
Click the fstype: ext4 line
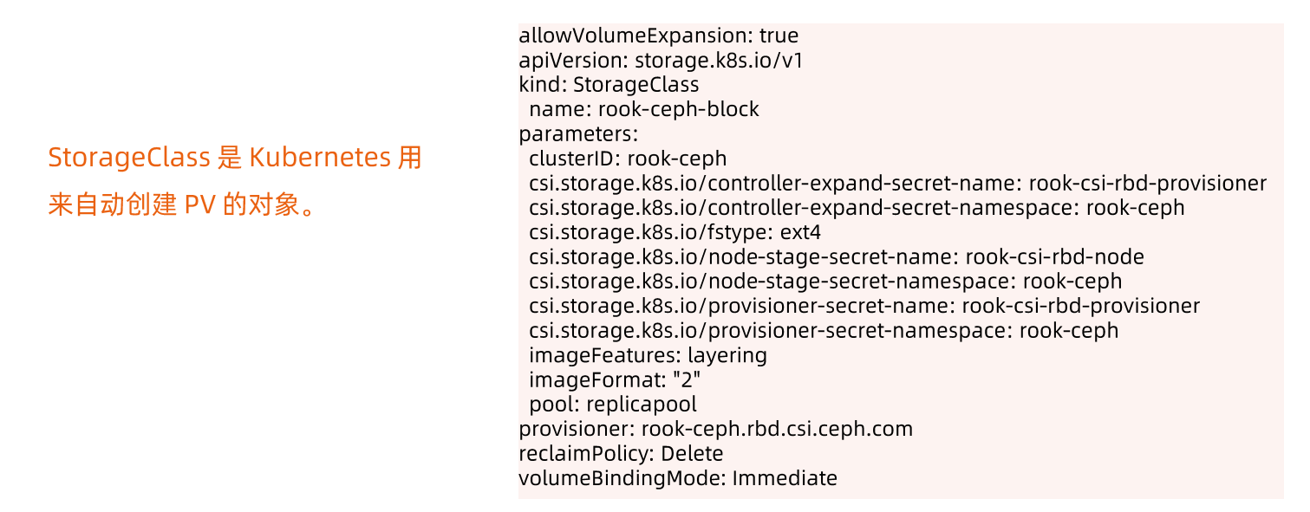pyautogui.click(x=675, y=232)
